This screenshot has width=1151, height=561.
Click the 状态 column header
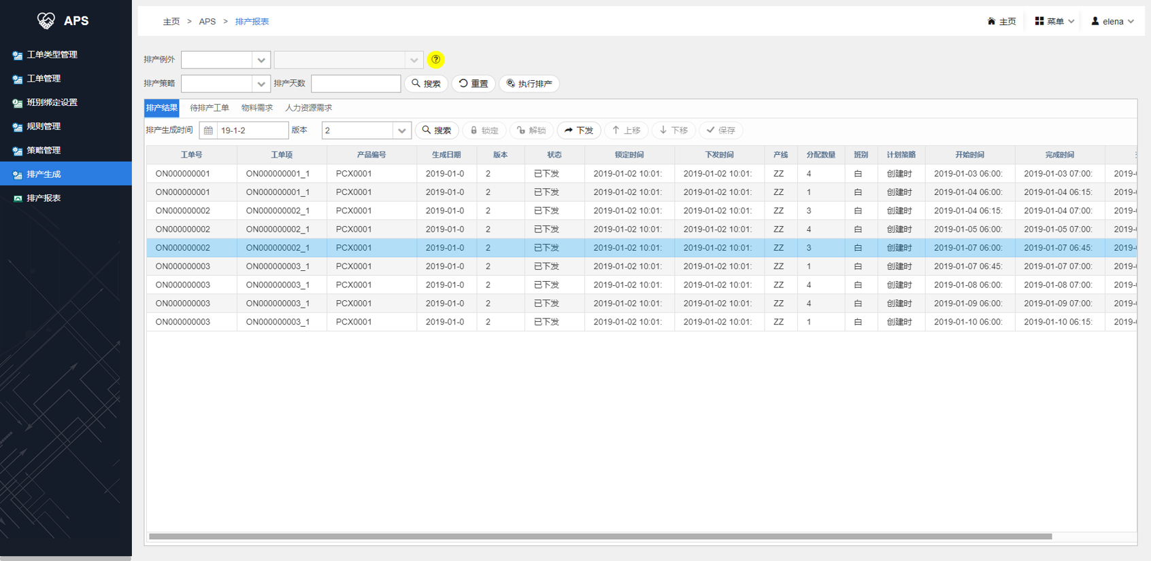[554, 155]
